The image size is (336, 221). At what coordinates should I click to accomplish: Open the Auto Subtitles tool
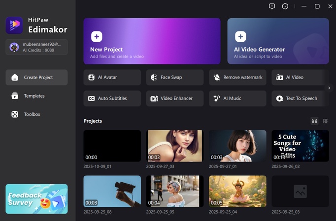(112, 98)
